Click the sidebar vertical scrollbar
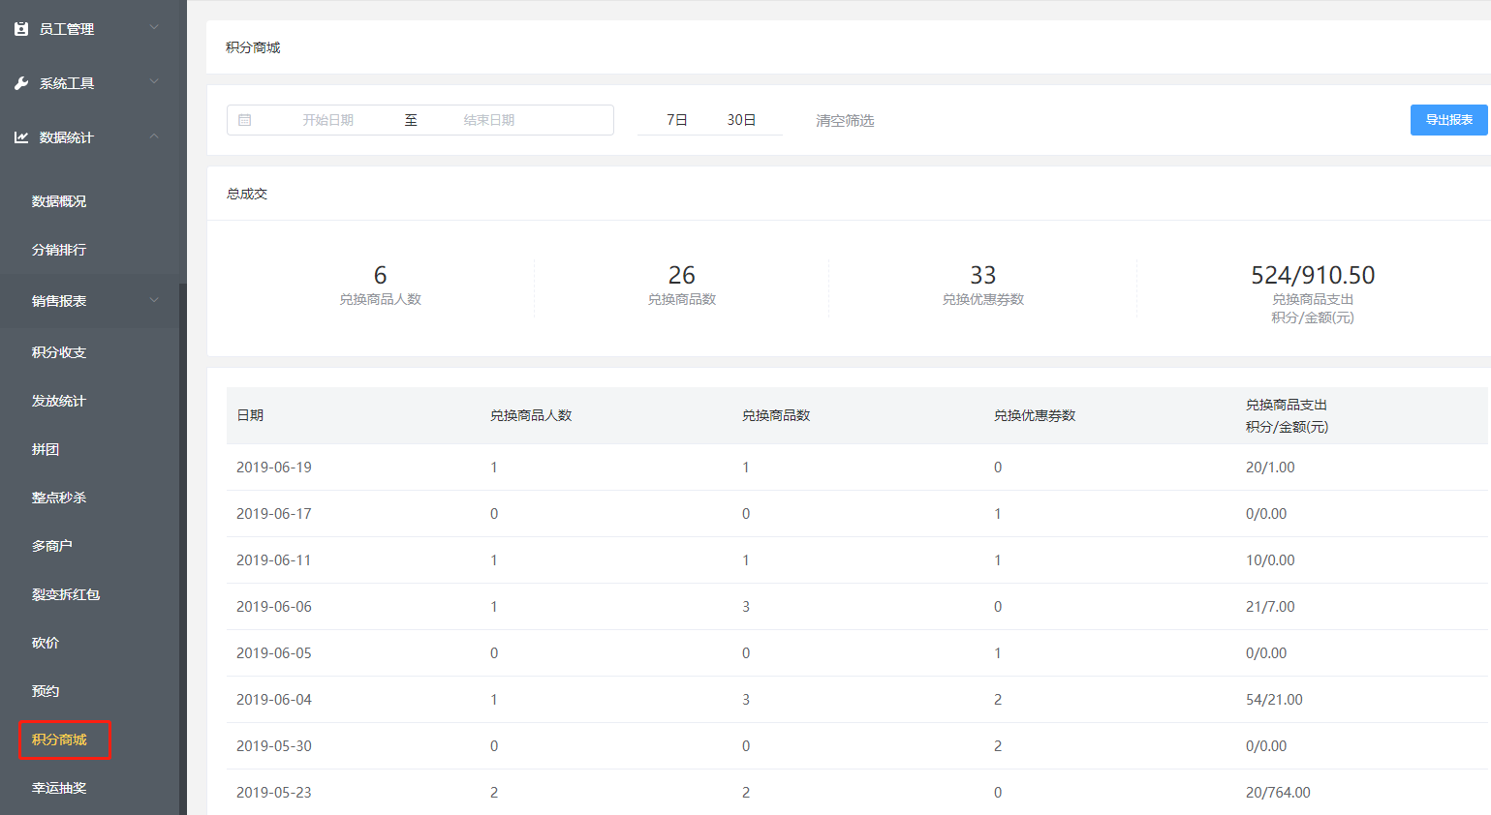The height and width of the screenshot is (815, 1491). point(182,542)
